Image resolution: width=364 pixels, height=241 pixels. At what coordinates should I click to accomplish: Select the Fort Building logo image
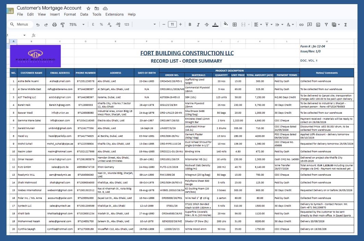point(35,56)
